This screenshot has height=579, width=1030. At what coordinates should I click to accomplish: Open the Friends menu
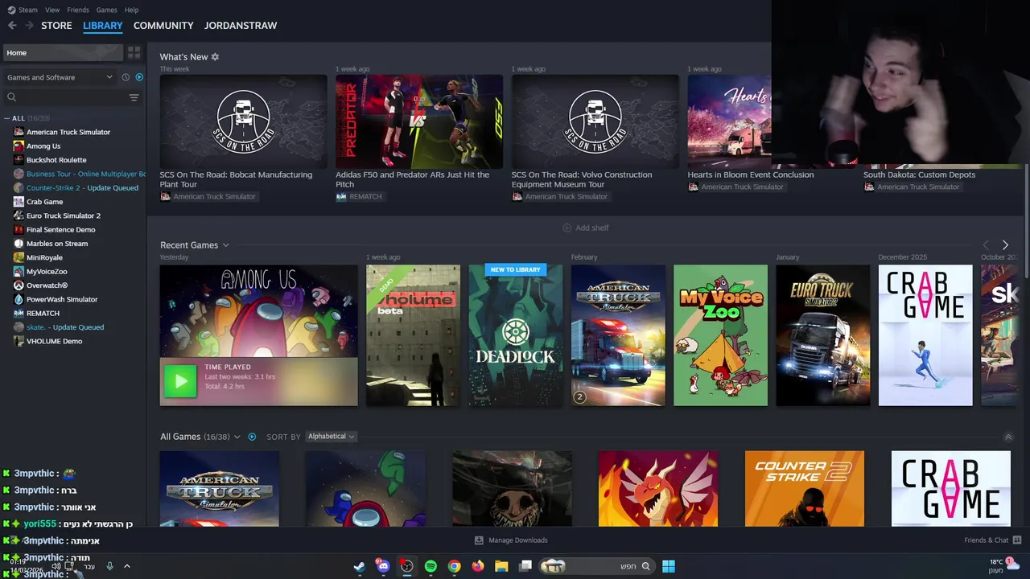[x=78, y=10]
